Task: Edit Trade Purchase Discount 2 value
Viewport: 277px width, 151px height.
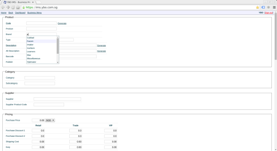Action: [x=76, y=136]
